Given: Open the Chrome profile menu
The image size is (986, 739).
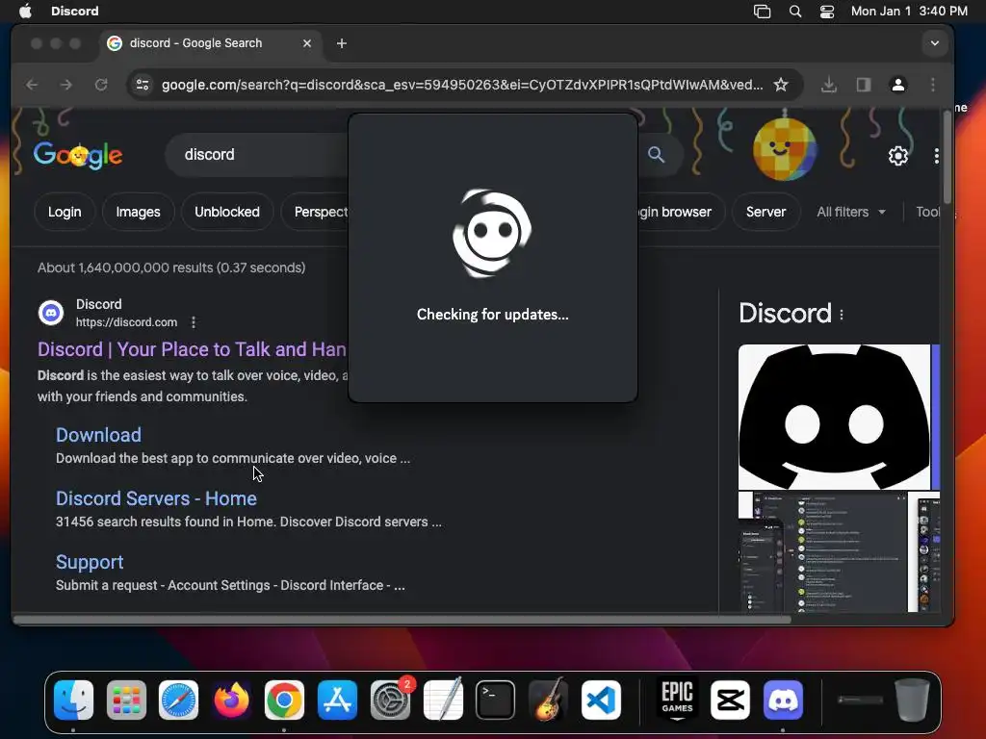Looking at the screenshot, I should pos(898,85).
